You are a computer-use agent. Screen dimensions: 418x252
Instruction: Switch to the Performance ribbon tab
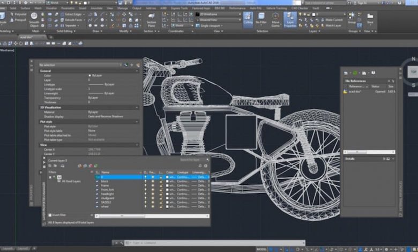coord(237,9)
